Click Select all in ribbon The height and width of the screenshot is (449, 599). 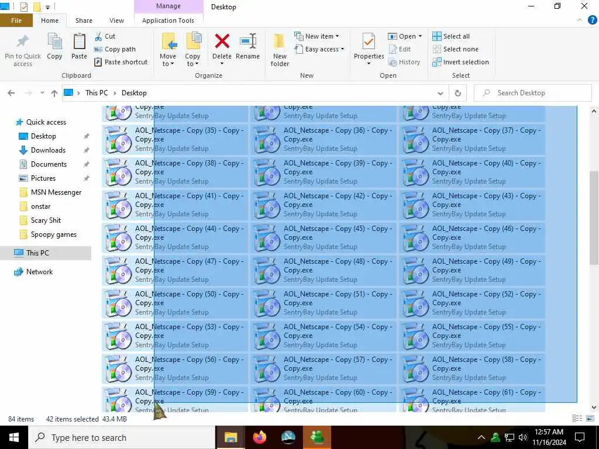click(451, 36)
